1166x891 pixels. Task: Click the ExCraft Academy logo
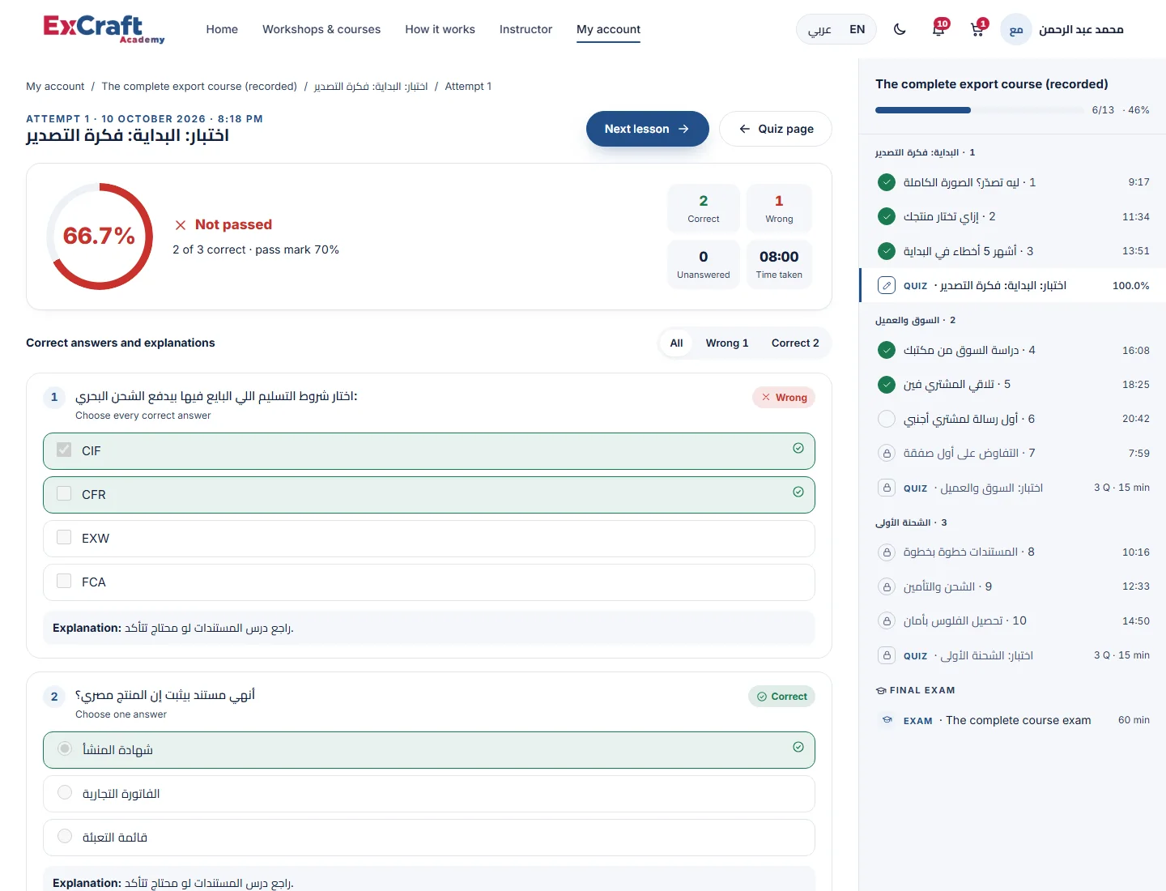(104, 29)
